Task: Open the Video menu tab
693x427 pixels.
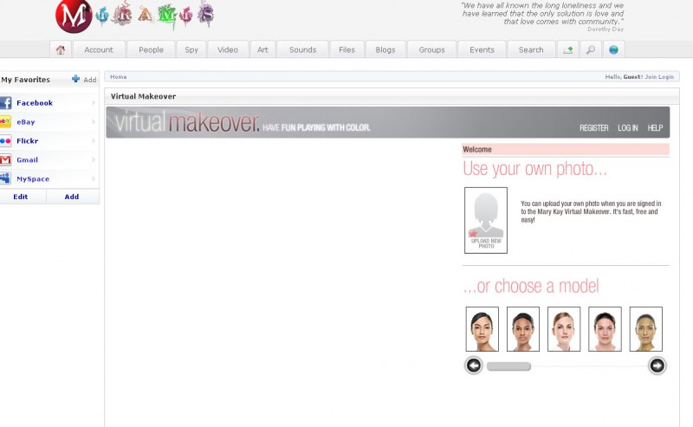Action: tap(228, 50)
